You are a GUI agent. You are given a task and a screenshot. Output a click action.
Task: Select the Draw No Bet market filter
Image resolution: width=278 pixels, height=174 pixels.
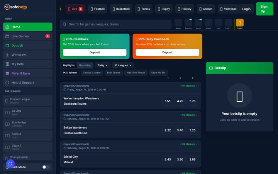click(158, 73)
